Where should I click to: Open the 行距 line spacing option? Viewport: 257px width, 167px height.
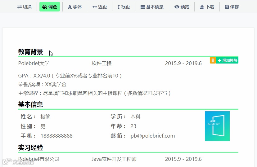pos(124,7)
